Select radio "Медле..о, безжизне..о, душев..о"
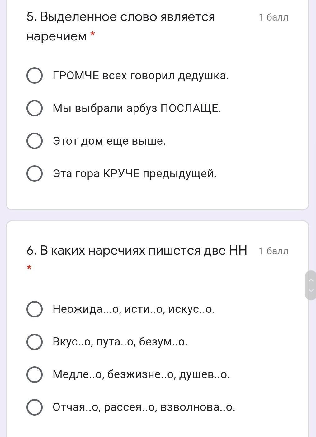The width and height of the screenshot is (316, 437). click(35, 374)
